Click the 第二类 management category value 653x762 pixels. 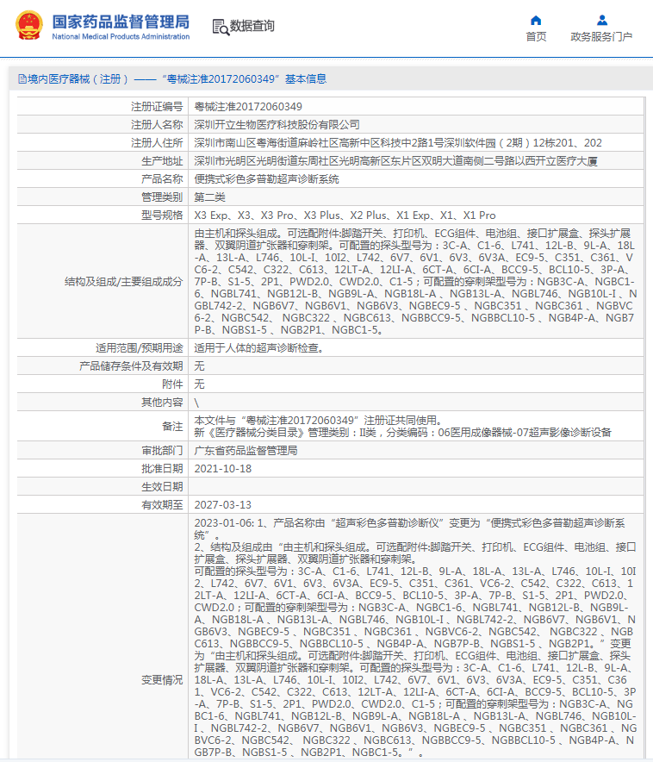[x=209, y=197]
